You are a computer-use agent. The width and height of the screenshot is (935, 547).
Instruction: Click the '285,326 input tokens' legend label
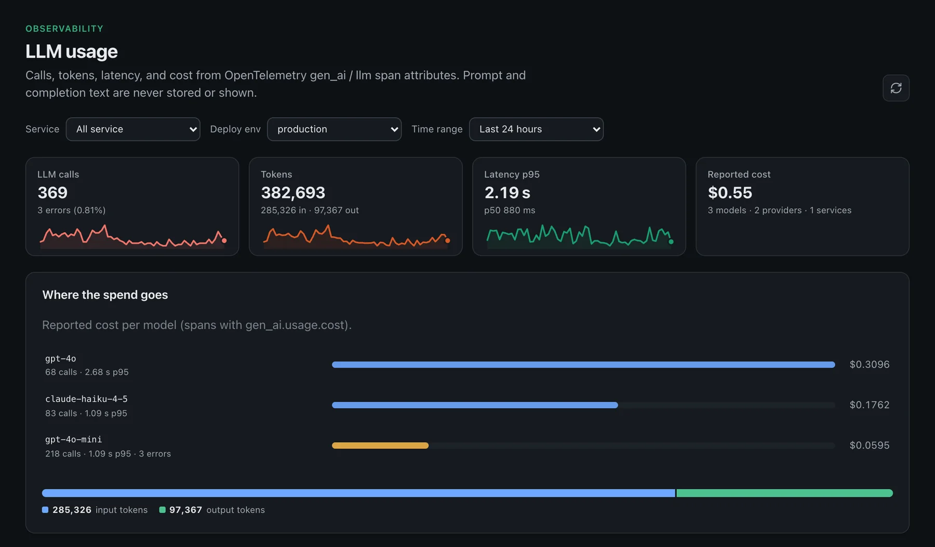(x=100, y=510)
